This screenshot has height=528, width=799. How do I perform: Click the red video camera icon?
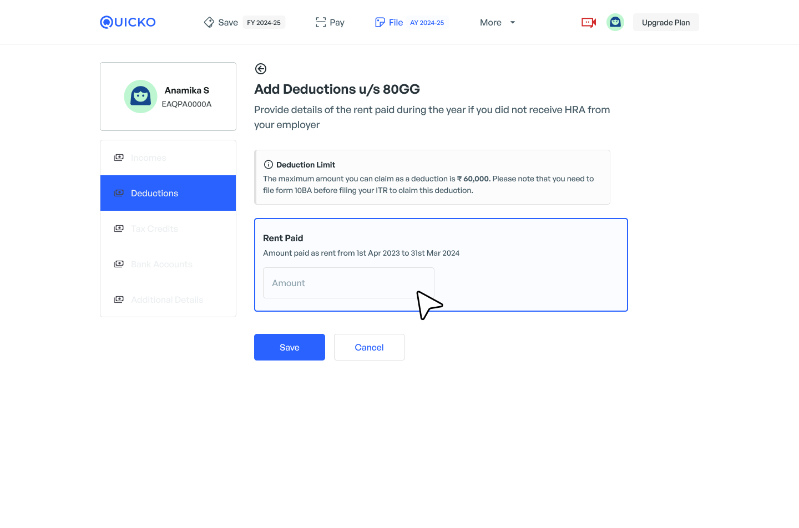[588, 22]
